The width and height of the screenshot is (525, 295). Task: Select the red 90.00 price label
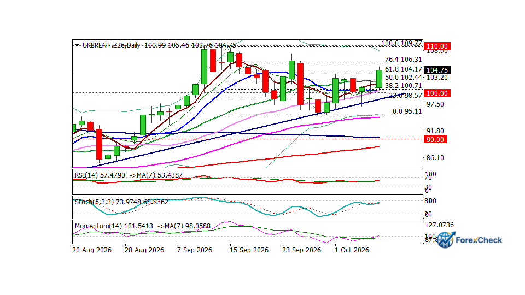point(435,139)
